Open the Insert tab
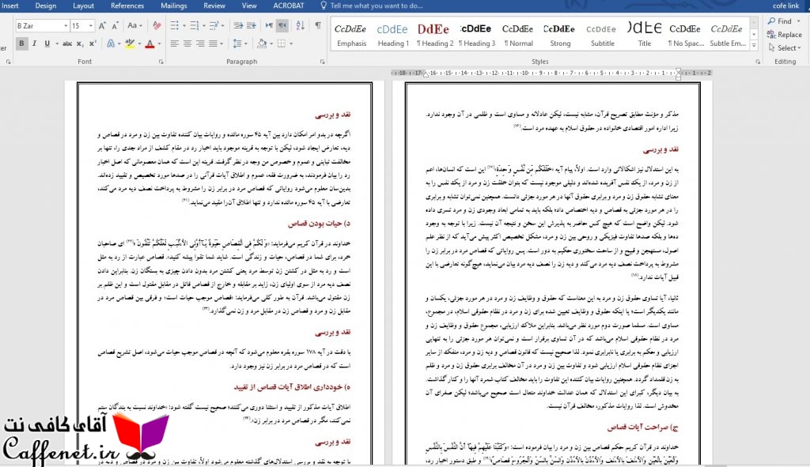Viewport: 810px width, 467px height. coord(10,6)
